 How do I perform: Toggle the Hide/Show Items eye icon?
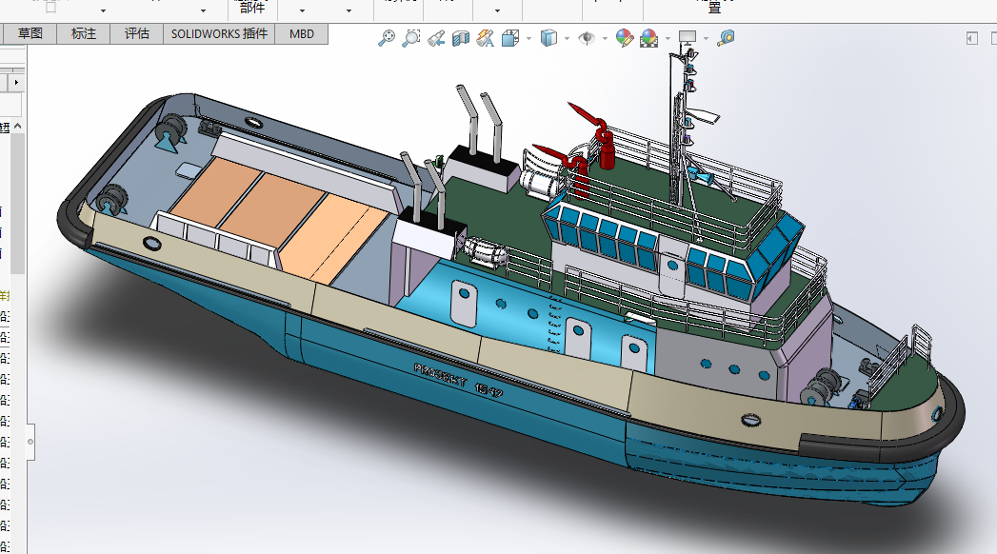click(x=588, y=38)
